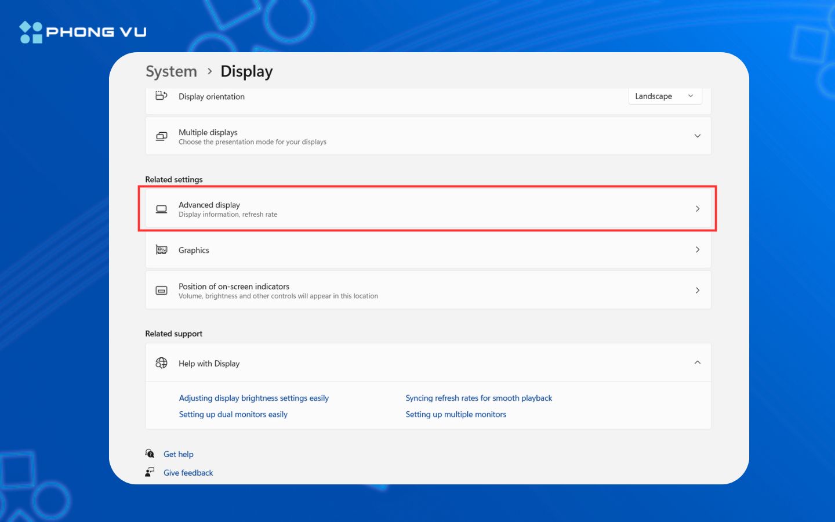This screenshot has width=835, height=522.
Task: Open Setting up dual monitors easily
Action: coord(233,414)
